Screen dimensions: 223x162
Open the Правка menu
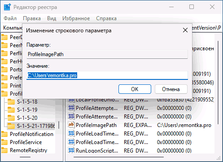click(32, 18)
